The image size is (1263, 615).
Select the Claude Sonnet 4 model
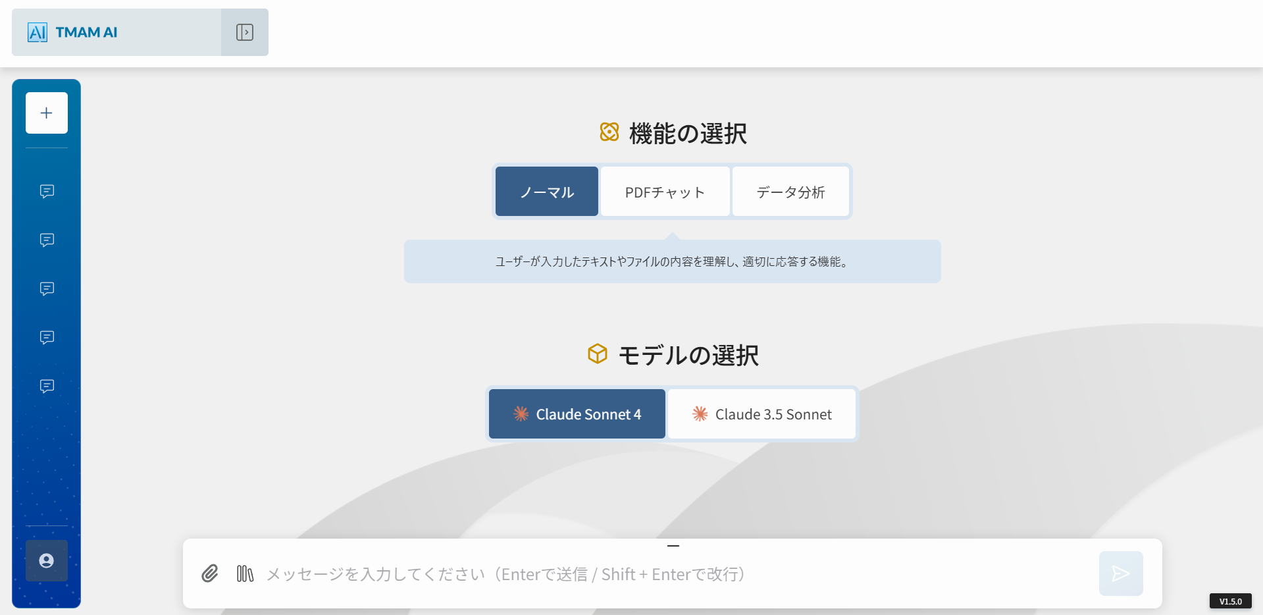[577, 414]
